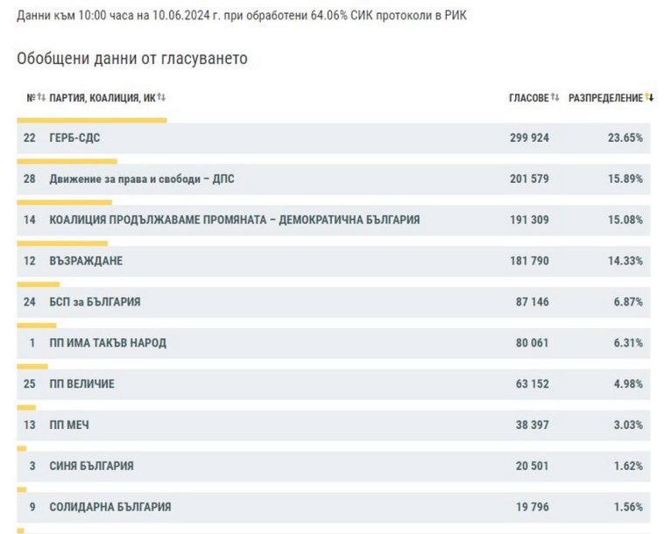The height and width of the screenshot is (534, 664).
Task: Click sort arrows next to РАЗПРЕДЕЛЕНИЕ
Action: 649,98
